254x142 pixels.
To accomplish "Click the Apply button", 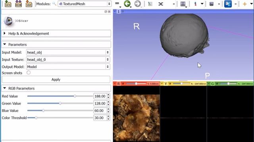I will pyautogui.click(x=56, y=79).
